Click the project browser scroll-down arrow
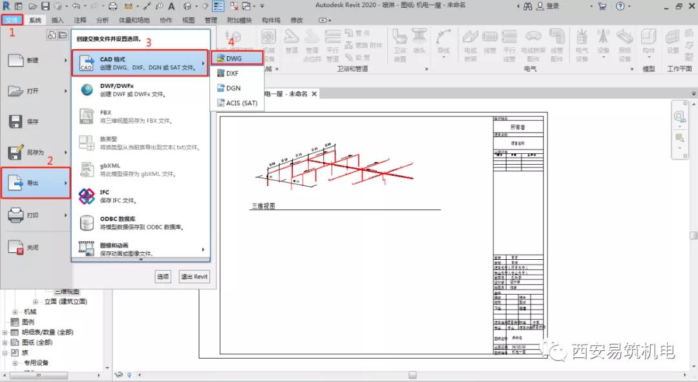The width and height of the screenshot is (698, 382). pyautogui.click(x=107, y=368)
